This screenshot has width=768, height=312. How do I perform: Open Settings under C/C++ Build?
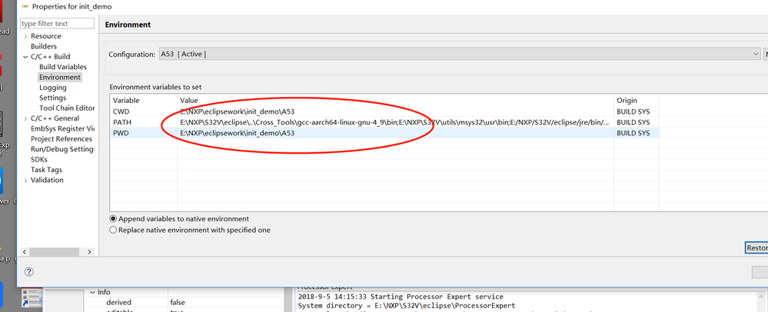pos(52,98)
